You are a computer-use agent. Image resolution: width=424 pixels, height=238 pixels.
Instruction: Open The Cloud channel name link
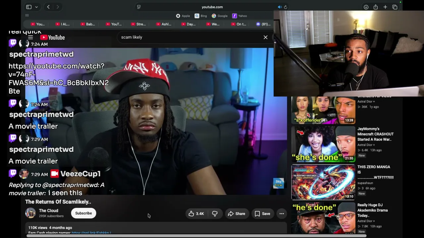click(x=48, y=211)
